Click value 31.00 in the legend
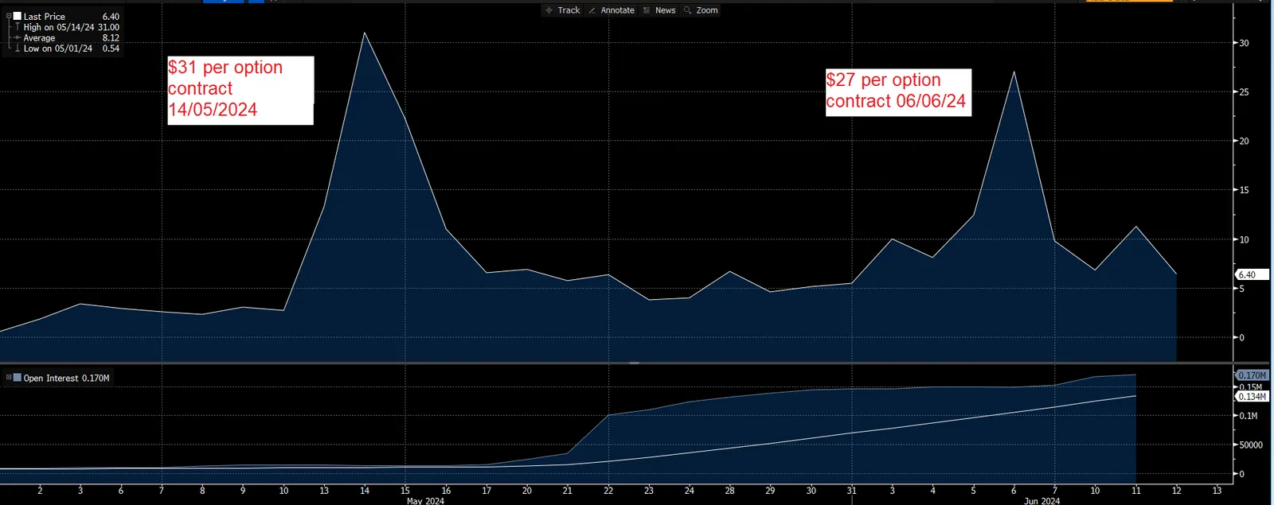The image size is (1274, 505). [108, 27]
